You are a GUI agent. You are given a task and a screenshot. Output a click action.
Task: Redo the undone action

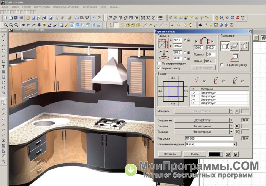click(x=99, y=18)
